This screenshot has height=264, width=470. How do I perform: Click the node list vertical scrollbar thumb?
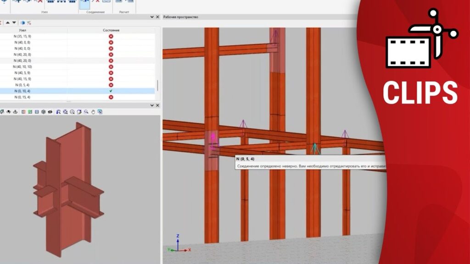pyautogui.click(x=158, y=85)
